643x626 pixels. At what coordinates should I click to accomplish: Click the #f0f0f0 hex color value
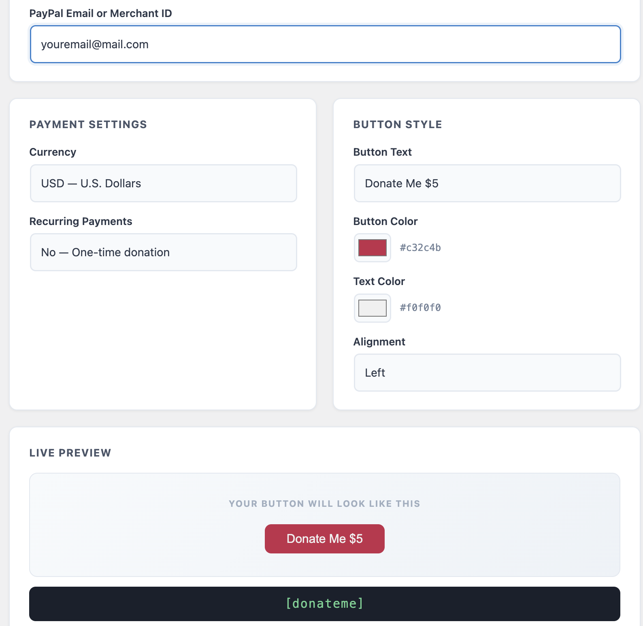tap(420, 308)
